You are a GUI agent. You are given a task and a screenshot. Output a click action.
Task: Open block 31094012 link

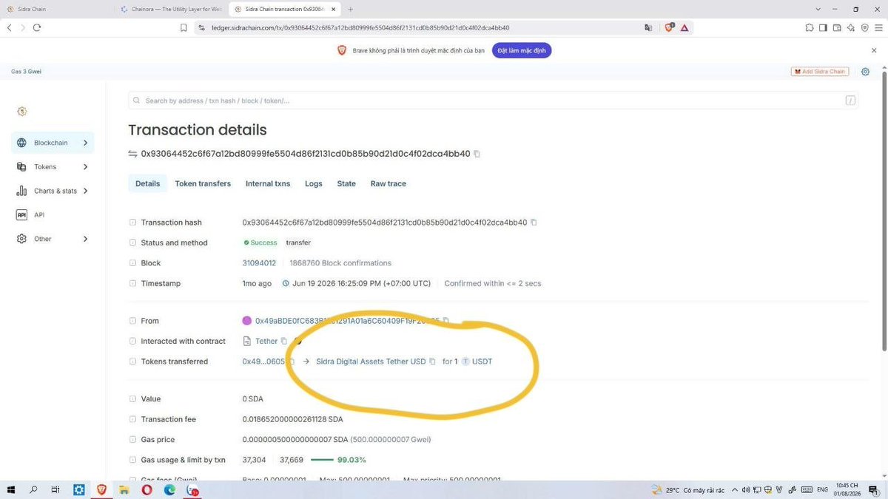pyautogui.click(x=259, y=263)
